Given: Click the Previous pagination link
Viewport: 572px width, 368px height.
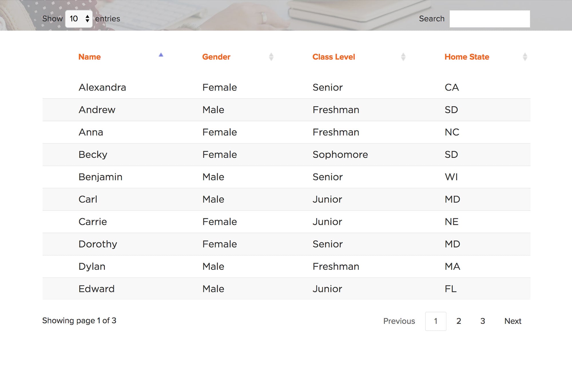Looking at the screenshot, I should [399, 321].
